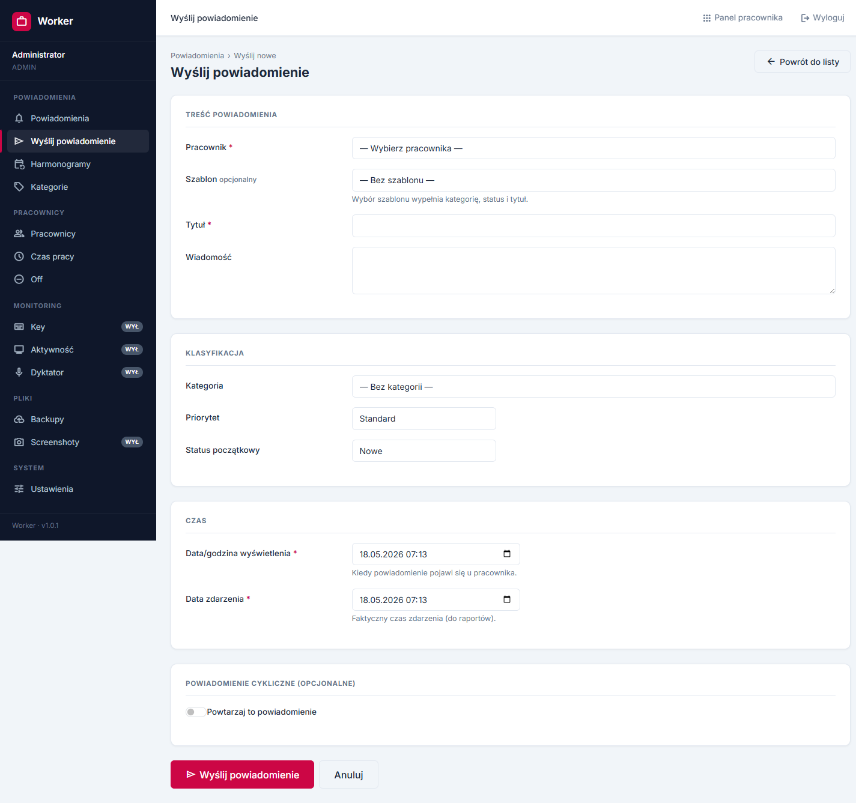Image resolution: width=856 pixels, height=803 pixels.
Task: Click the bell icon beside Powiadomienia
Action: (x=19, y=118)
